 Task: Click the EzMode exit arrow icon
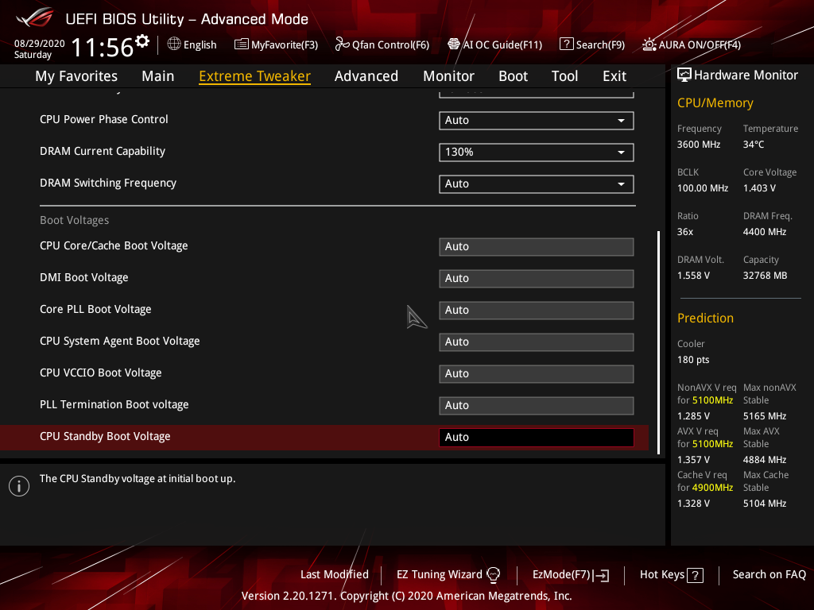pos(601,575)
